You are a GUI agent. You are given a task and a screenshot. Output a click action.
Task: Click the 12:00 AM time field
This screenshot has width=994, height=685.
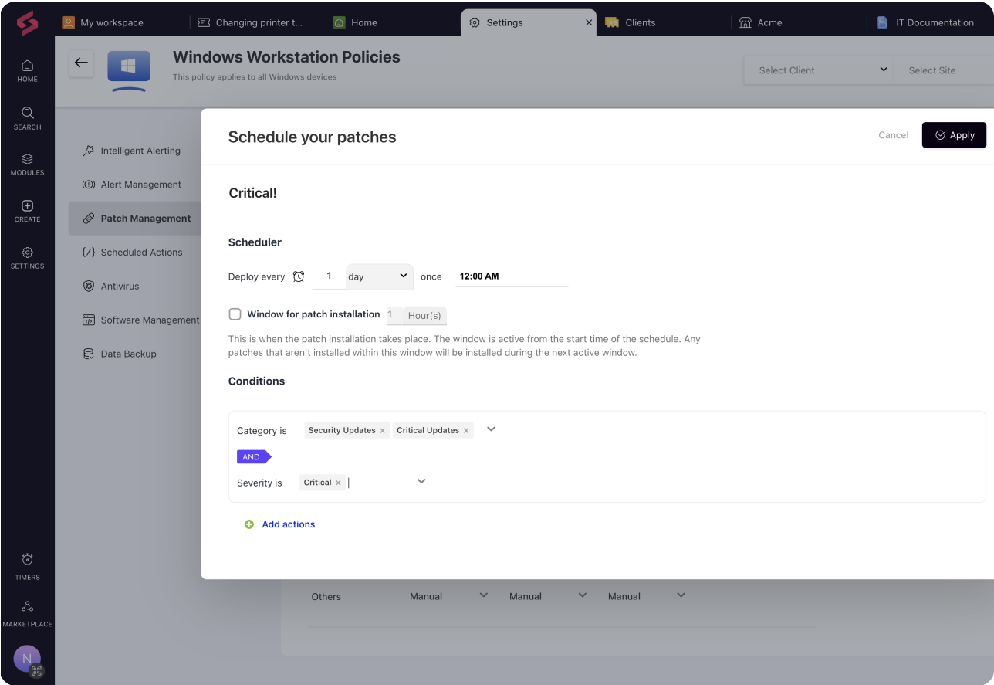494,276
